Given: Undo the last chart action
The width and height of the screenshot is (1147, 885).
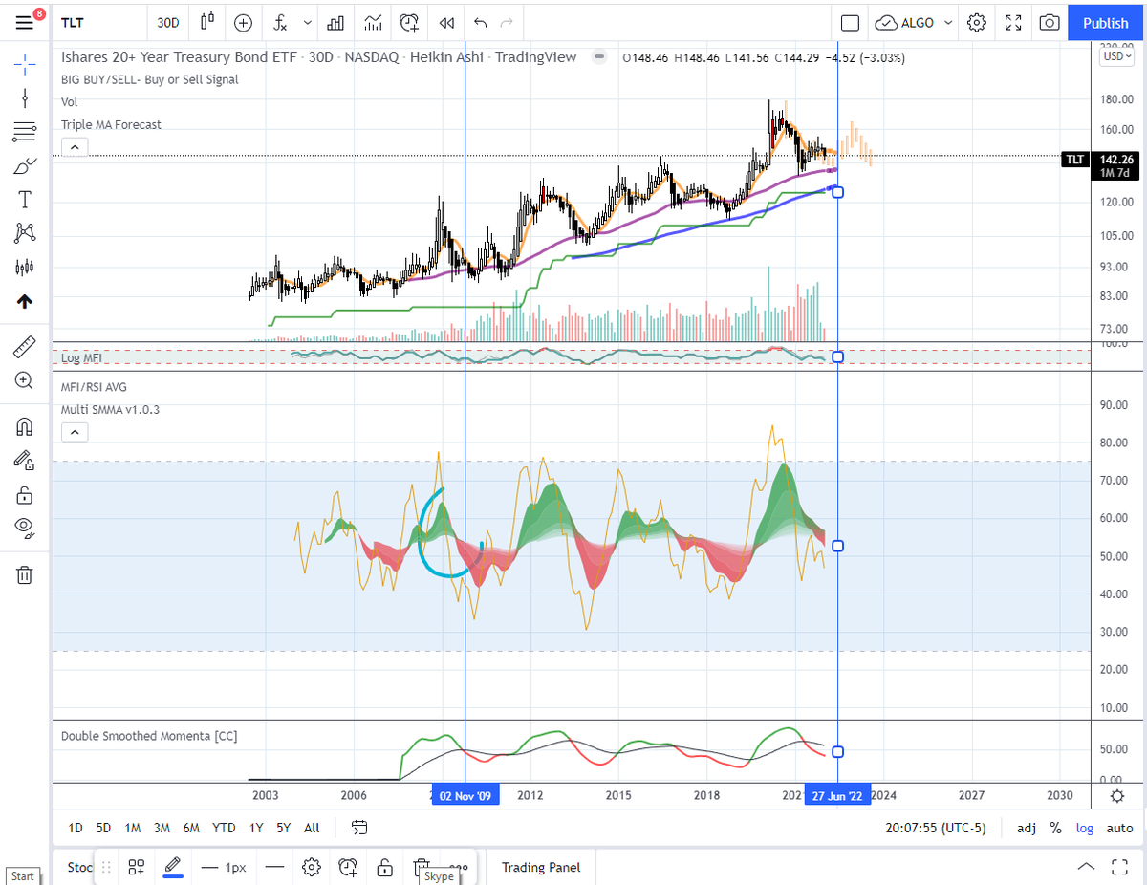Looking at the screenshot, I should point(480,22).
